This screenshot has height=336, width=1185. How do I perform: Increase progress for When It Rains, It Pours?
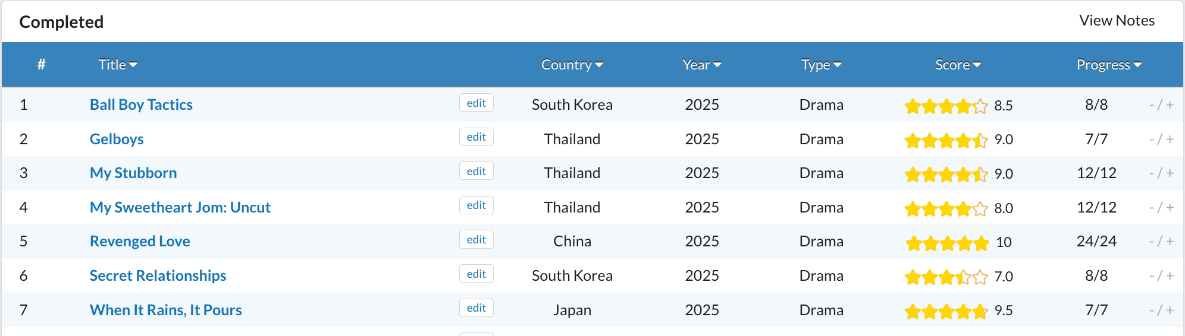pyautogui.click(x=1170, y=310)
